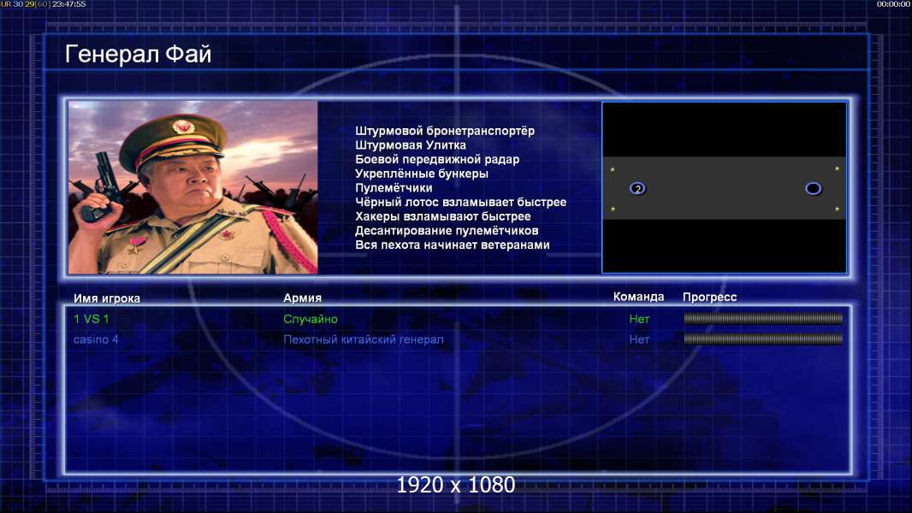Image resolution: width=912 pixels, height=513 pixels.
Task: Click army value 'Случайно'
Action: point(311,319)
